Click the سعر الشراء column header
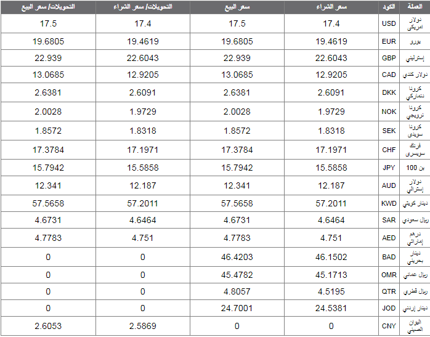 coord(331,7)
